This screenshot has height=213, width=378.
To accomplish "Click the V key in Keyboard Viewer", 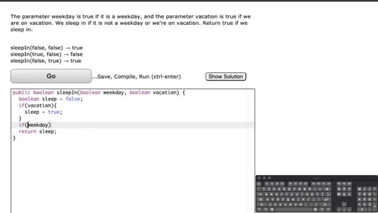I will [285, 205].
